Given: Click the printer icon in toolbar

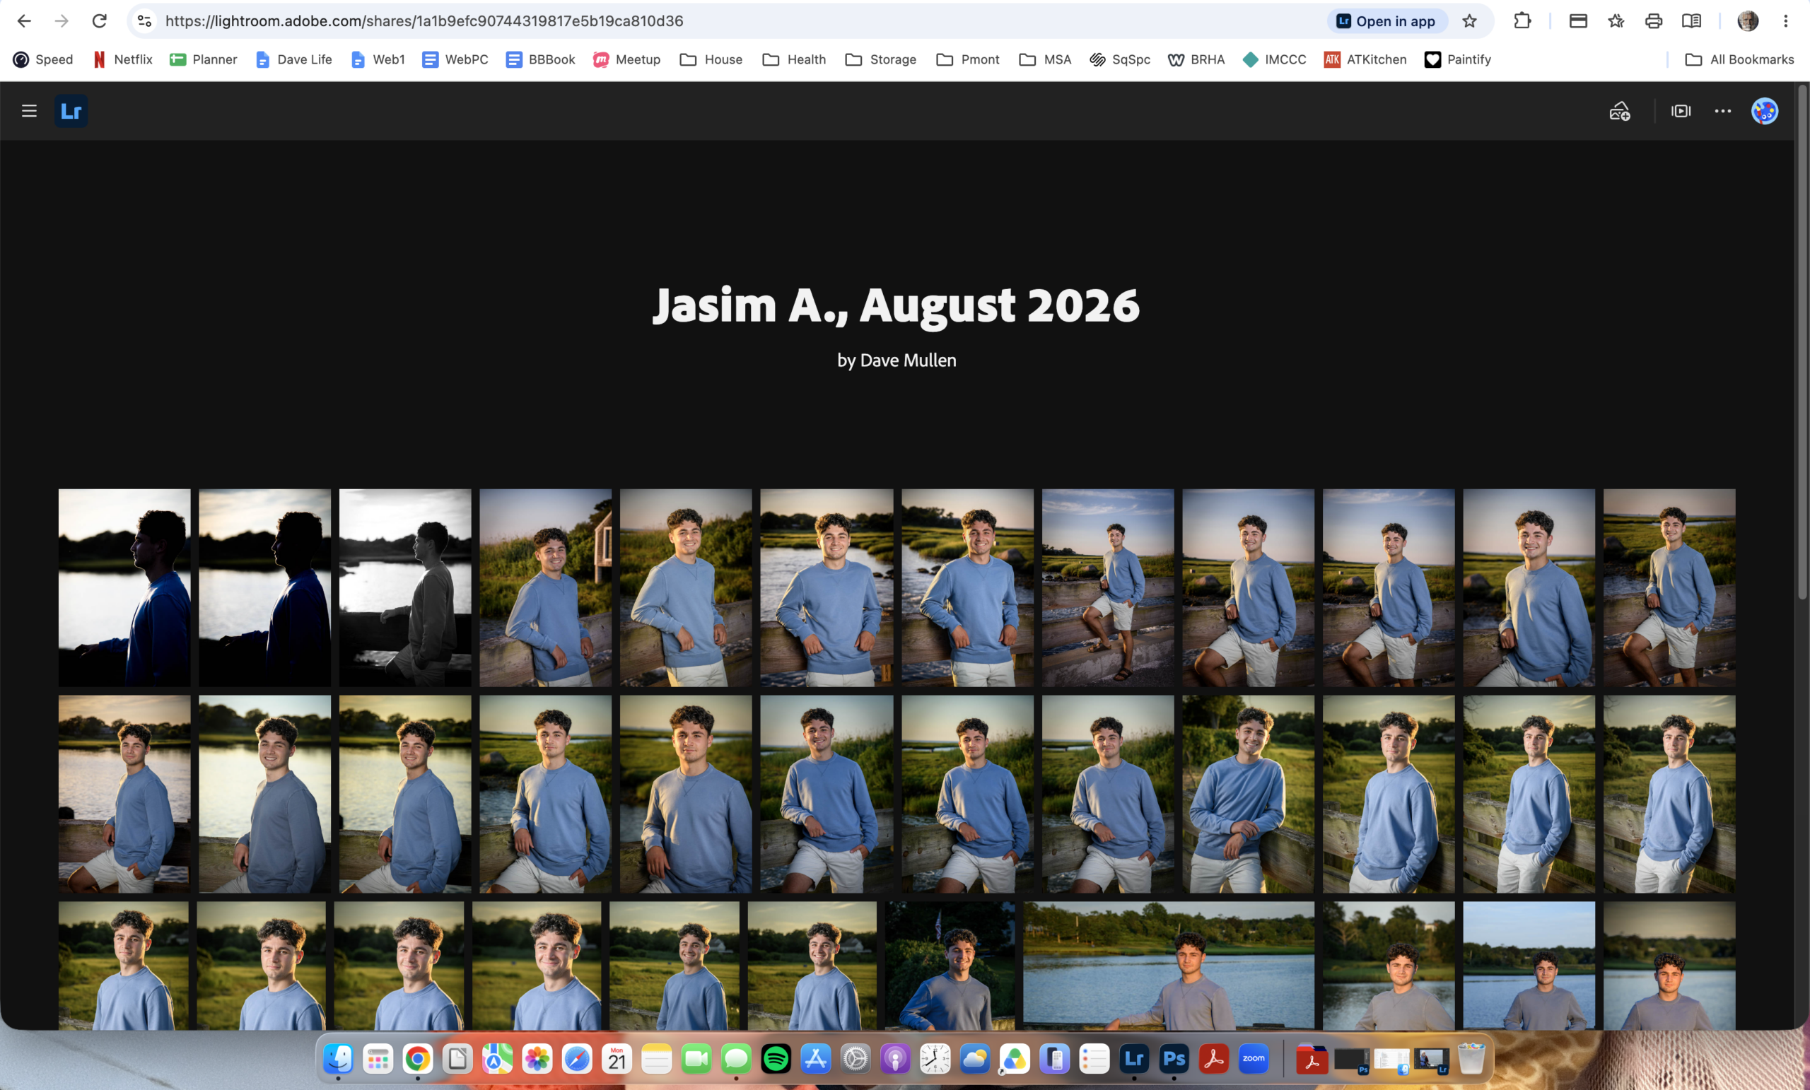Looking at the screenshot, I should (1654, 21).
